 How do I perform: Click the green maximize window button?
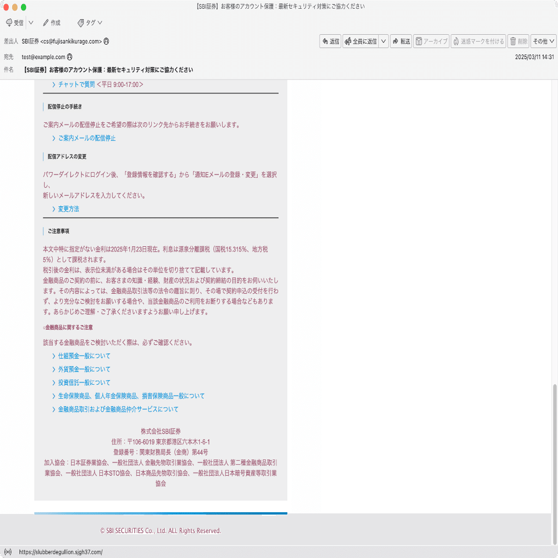click(x=24, y=7)
